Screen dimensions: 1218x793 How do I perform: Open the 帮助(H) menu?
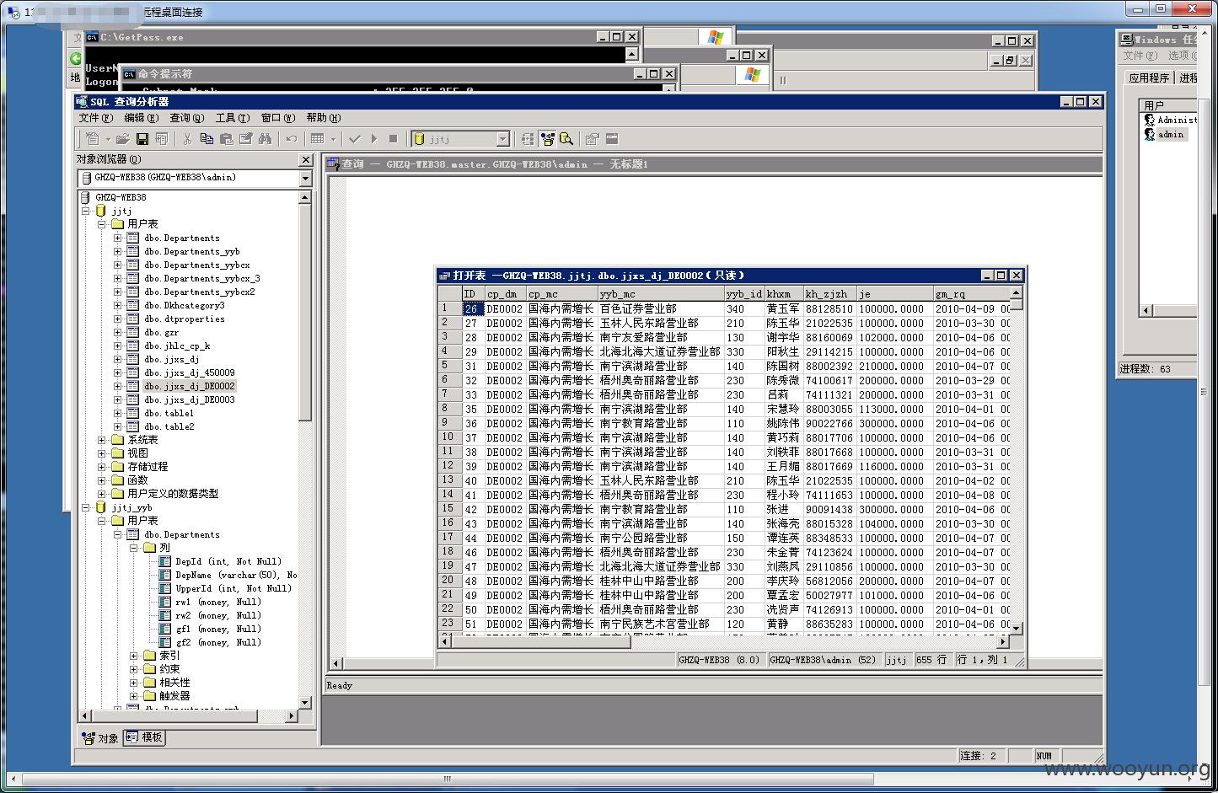[323, 118]
